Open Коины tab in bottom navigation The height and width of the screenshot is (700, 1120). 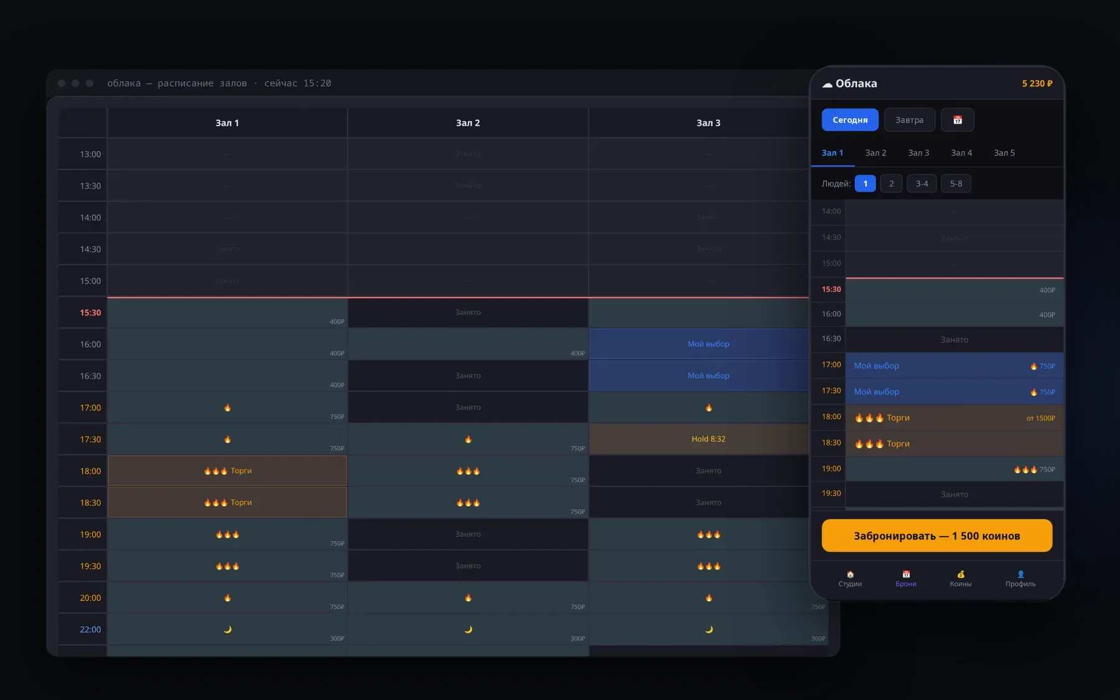pos(961,579)
